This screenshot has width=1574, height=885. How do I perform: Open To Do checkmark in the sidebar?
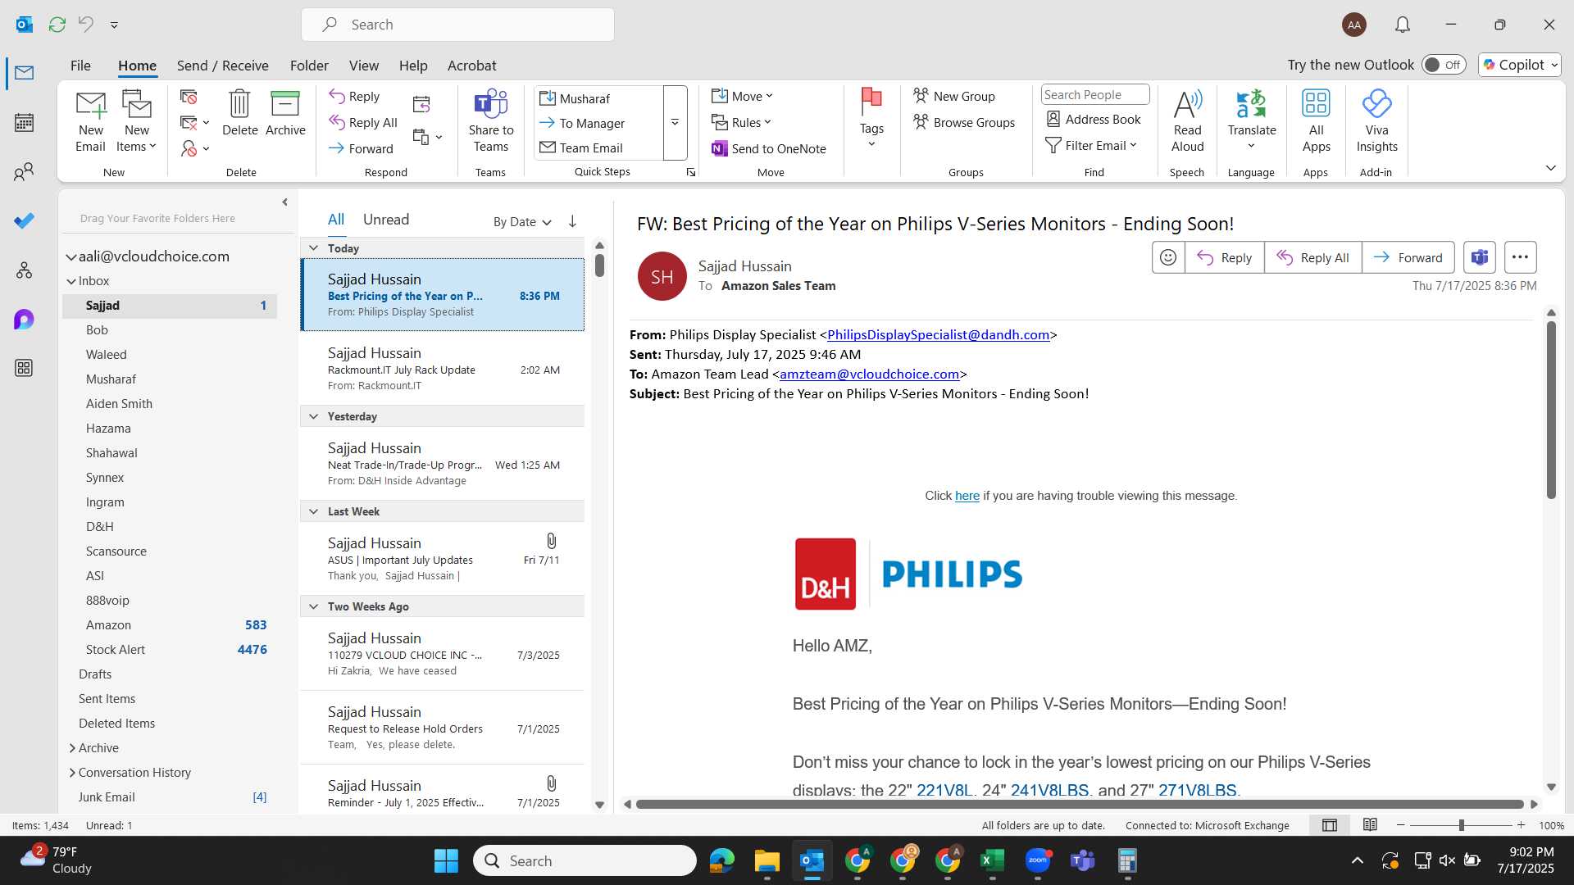[x=24, y=221]
